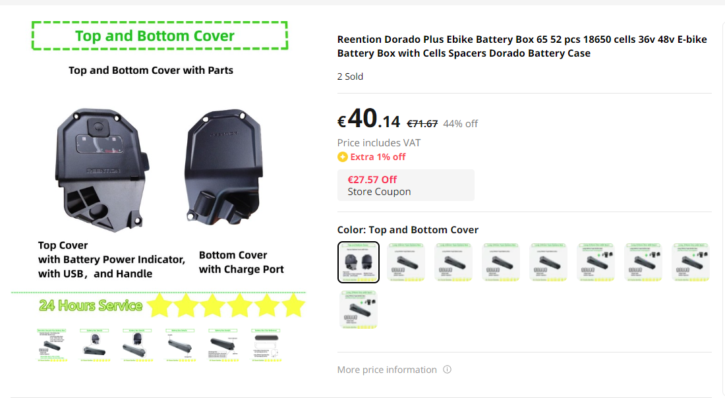The height and width of the screenshot is (398, 725).
Task: Click the Extra 1% off promotion text
Action: [x=378, y=157]
